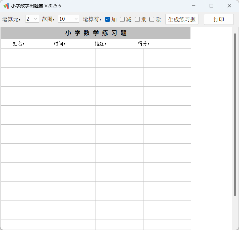Check the 减 (subtraction) checkbox
This screenshot has height=230, width=239.
point(122,19)
